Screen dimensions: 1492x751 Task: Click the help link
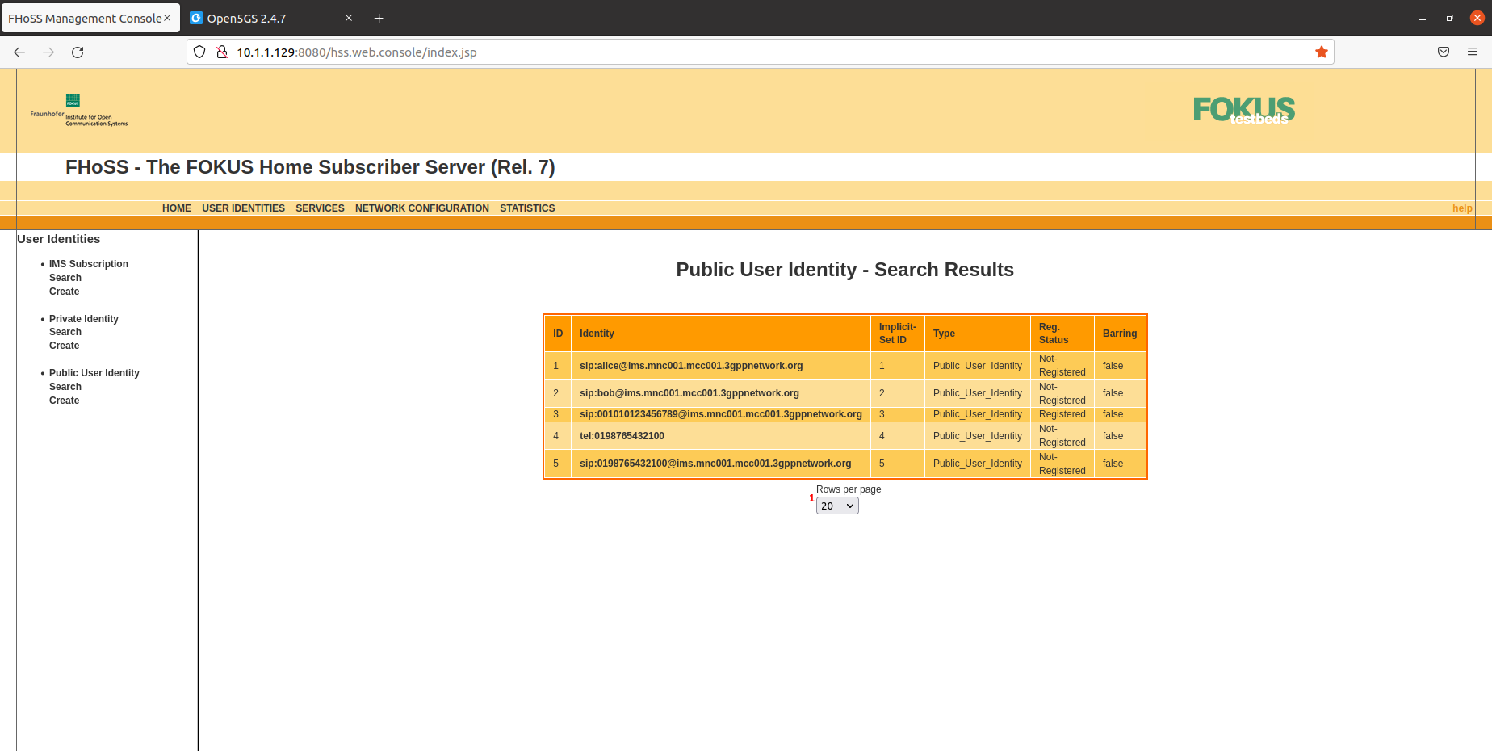pyautogui.click(x=1461, y=208)
